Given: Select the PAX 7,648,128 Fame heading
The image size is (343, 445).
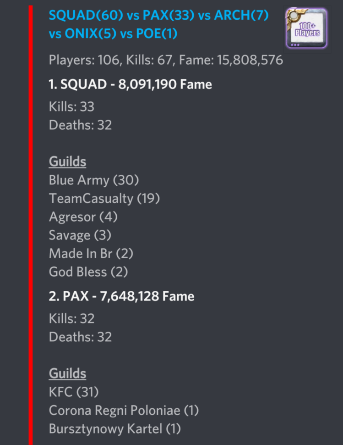Looking at the screenshot, I should (121, 296).
